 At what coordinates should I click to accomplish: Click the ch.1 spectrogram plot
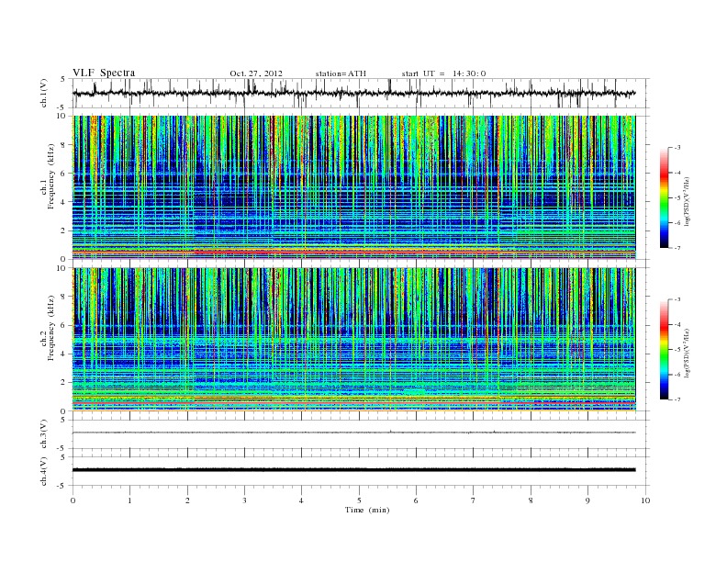tap(353, 187)
